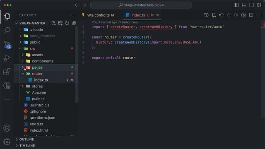Expand the public folder
The height and width of the screenshot is (149, 265).
(x=20, y=42)
